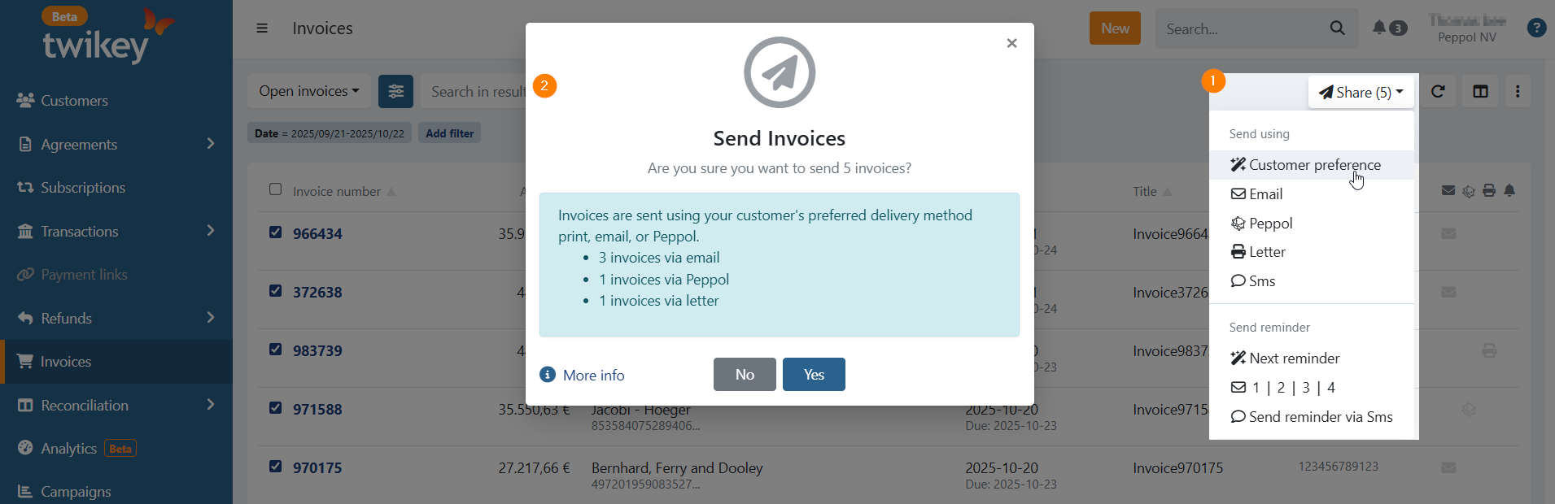1555x504 pixels.
Task: Toggle the select all invoices checkbox
Action: pyautogui.click(x=276, y=189)
